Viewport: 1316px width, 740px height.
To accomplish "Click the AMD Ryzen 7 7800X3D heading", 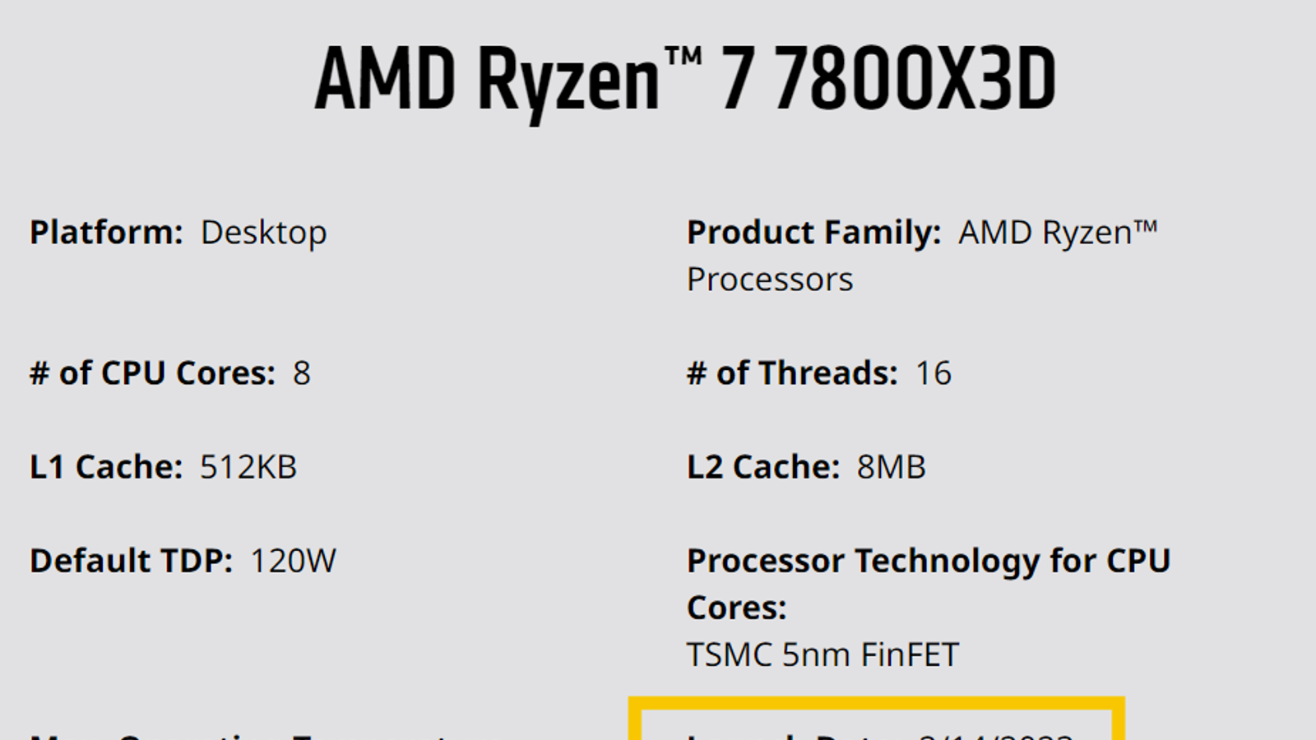I will pos(684,80).
